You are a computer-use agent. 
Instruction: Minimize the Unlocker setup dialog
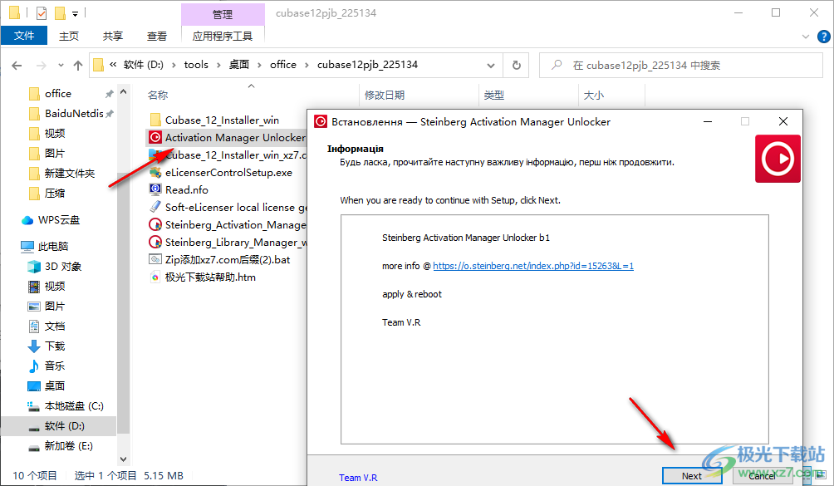click(x=708, y=122)
